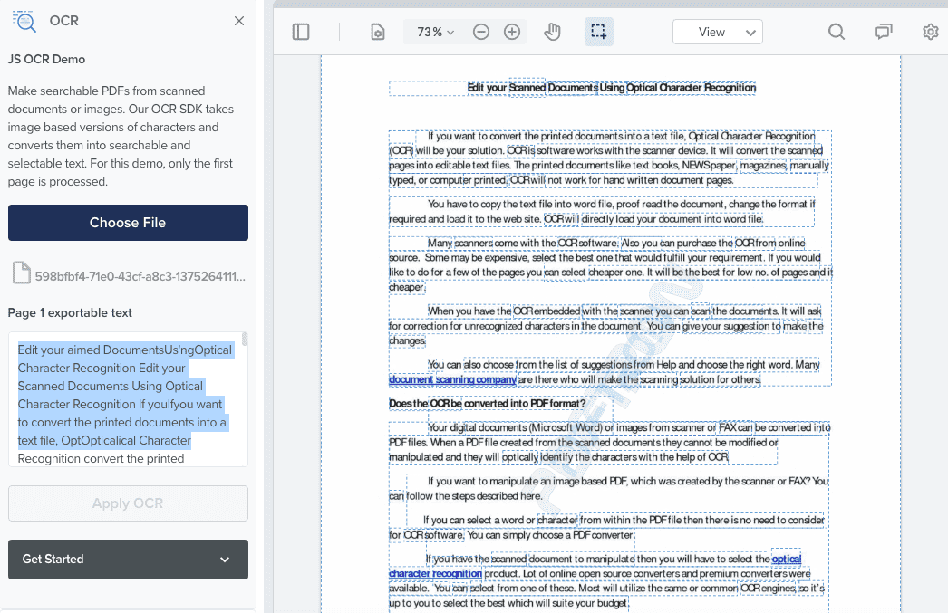Toggle the page thumbnails sidebar

click(300, 31)
